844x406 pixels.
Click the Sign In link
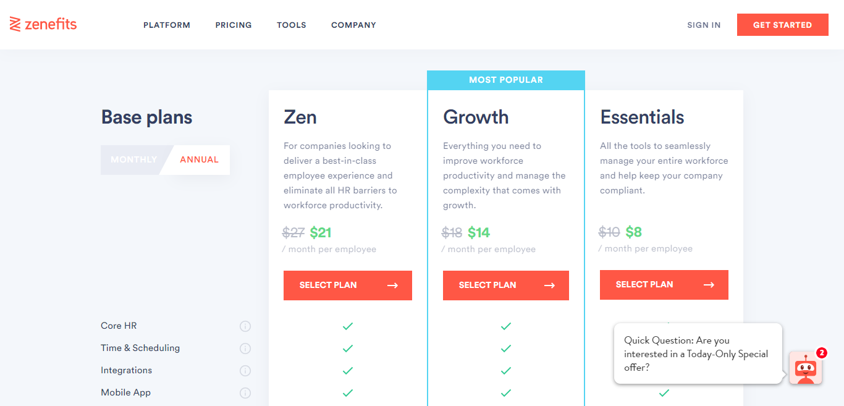[x=704, y=25]
